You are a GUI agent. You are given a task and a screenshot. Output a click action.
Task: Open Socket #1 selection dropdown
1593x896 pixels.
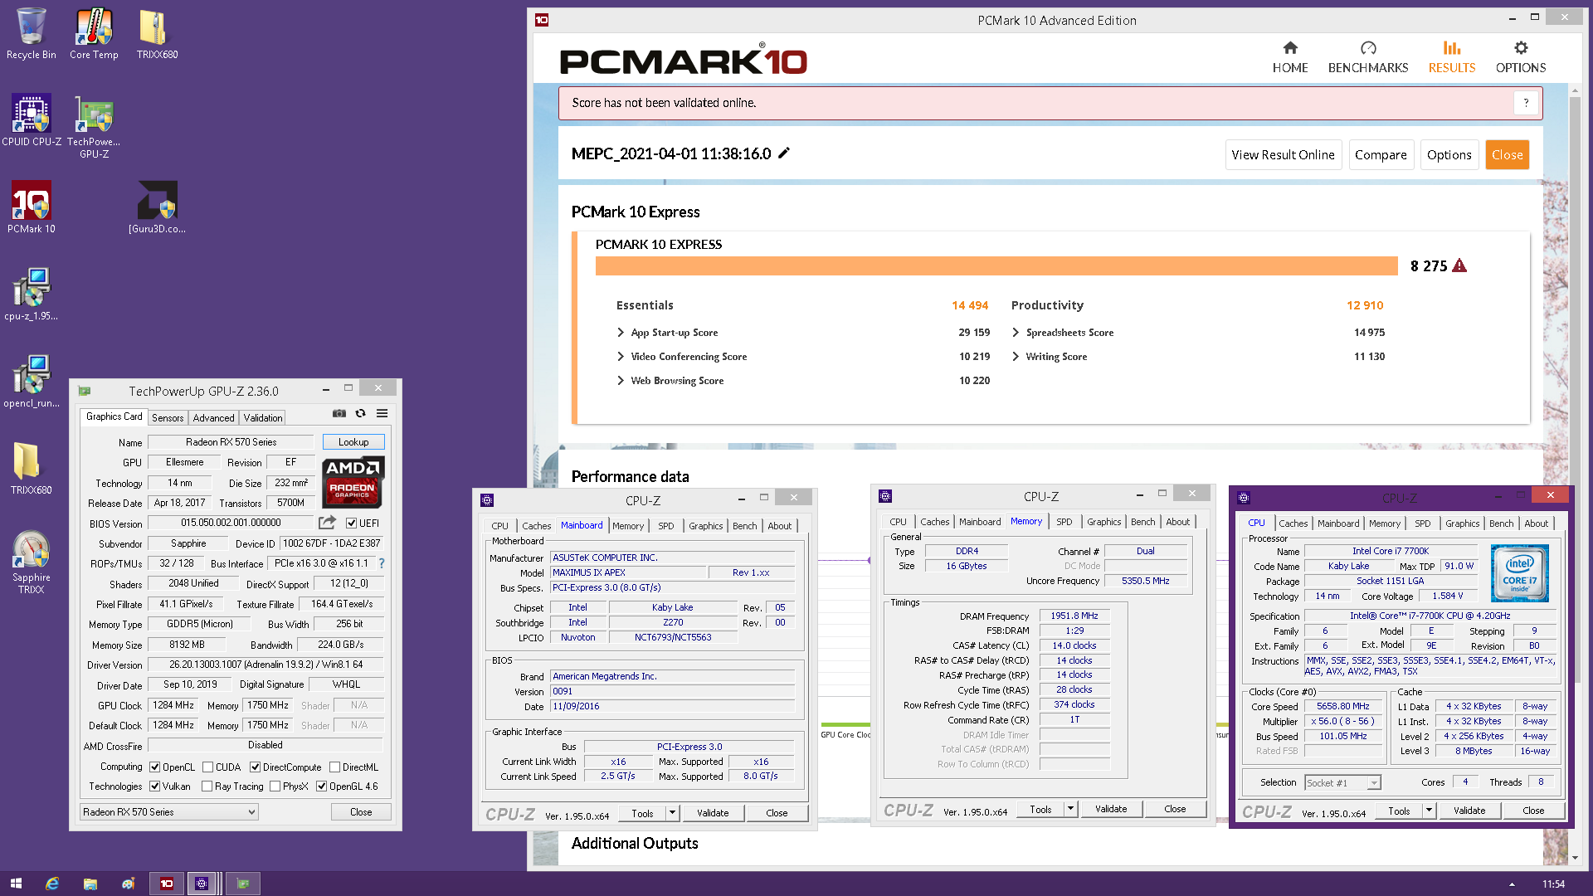click(x=1342, y=782)
